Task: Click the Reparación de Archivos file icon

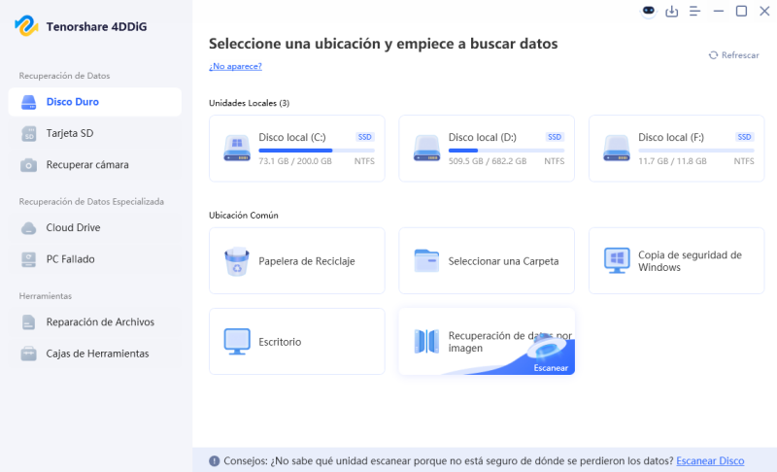Action: click(x=29, y=322)
